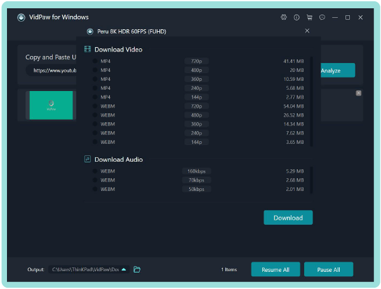
Task: Click the Download button
Action: 288,218
